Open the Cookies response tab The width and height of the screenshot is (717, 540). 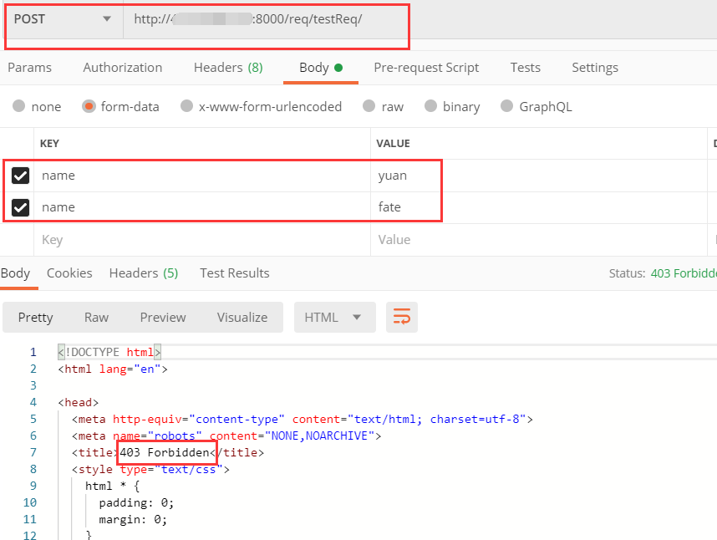pos(69,273)
